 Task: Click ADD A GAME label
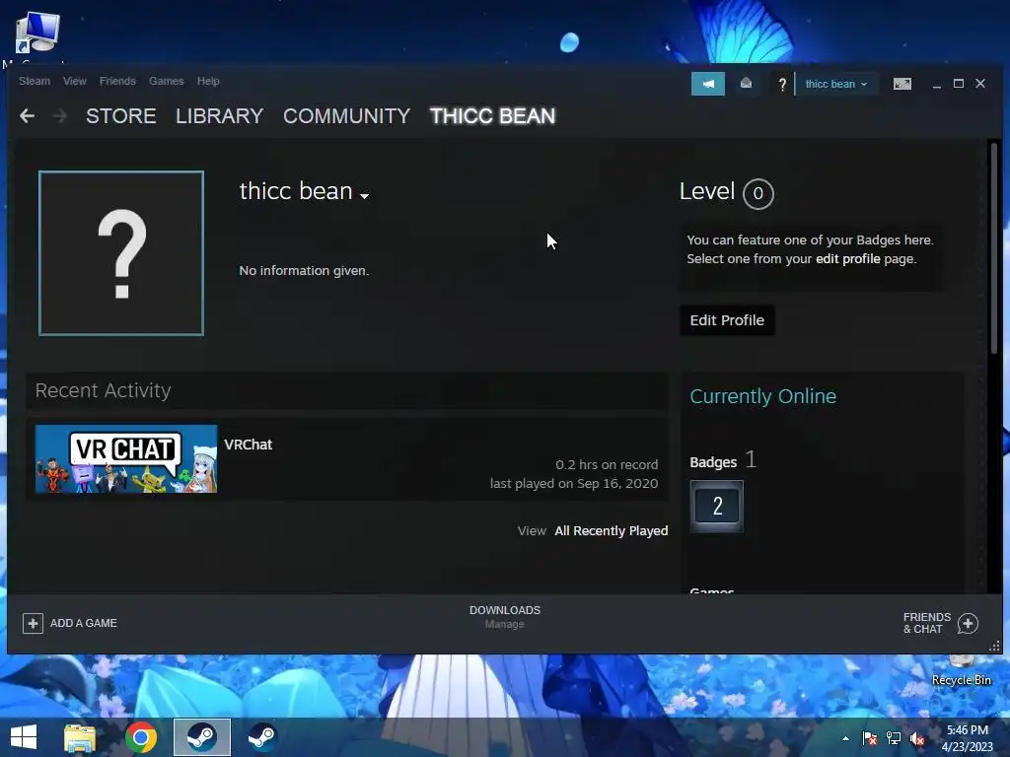tap(84, 623)
